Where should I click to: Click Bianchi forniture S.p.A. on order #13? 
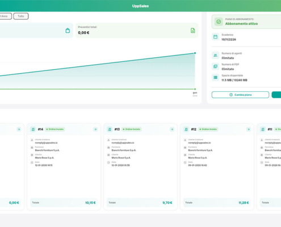(124, 150)
